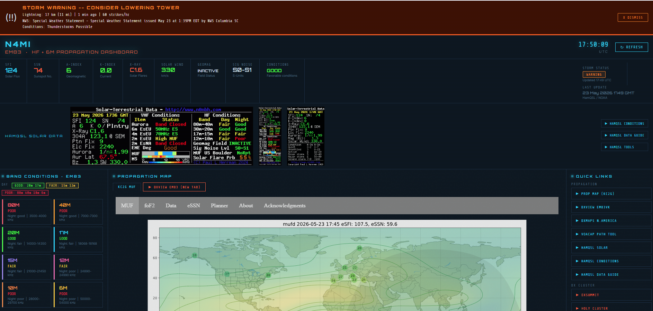Open VOACAP Path Tool link
This screenshot has width=653, height=311.
point(611,234)
